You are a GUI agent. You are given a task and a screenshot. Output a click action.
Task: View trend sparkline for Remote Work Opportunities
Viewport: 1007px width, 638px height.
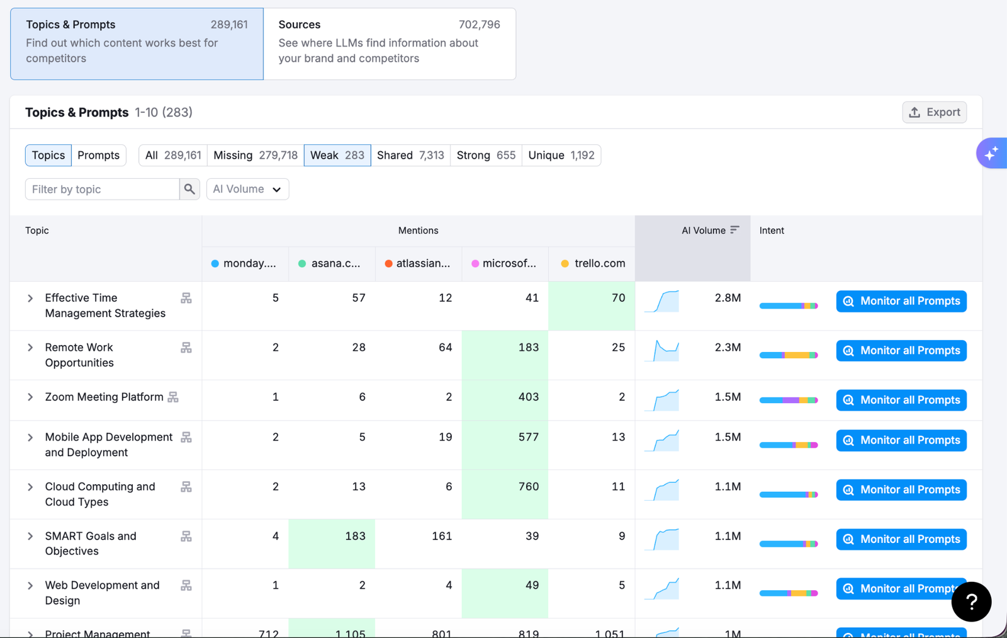[x=662, y=351]
